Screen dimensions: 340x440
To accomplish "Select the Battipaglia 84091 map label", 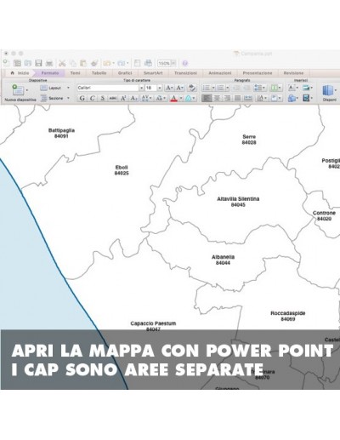I will pos(61,133).
